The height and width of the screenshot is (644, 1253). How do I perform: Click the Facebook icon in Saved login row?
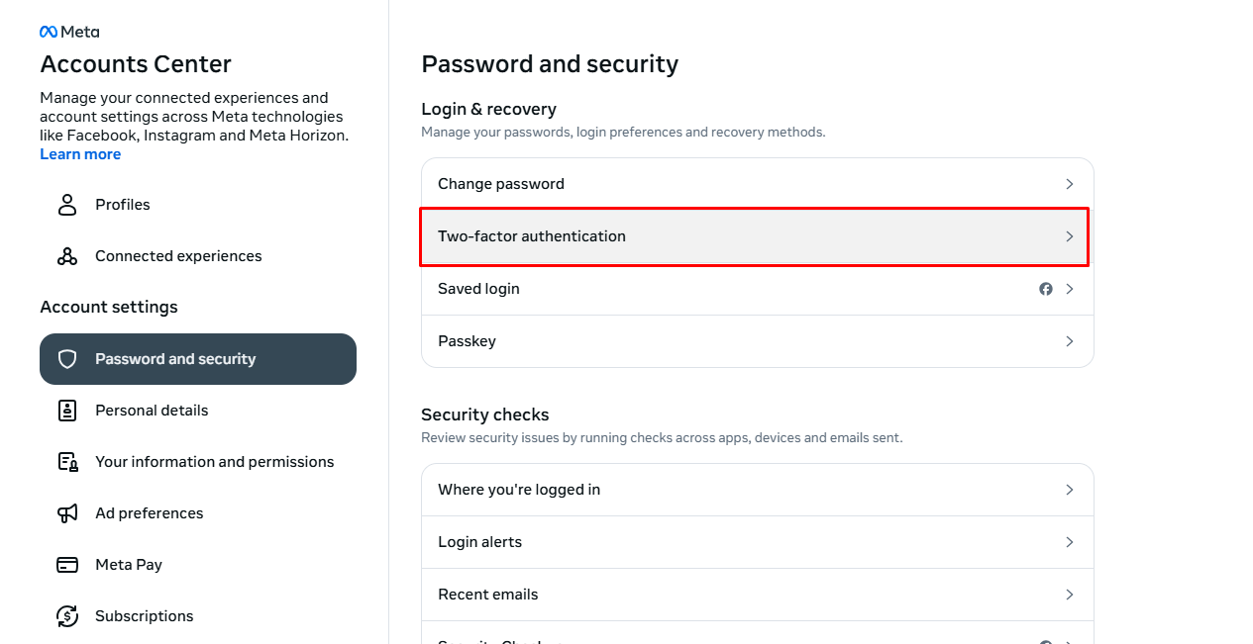pos(1045,289)
